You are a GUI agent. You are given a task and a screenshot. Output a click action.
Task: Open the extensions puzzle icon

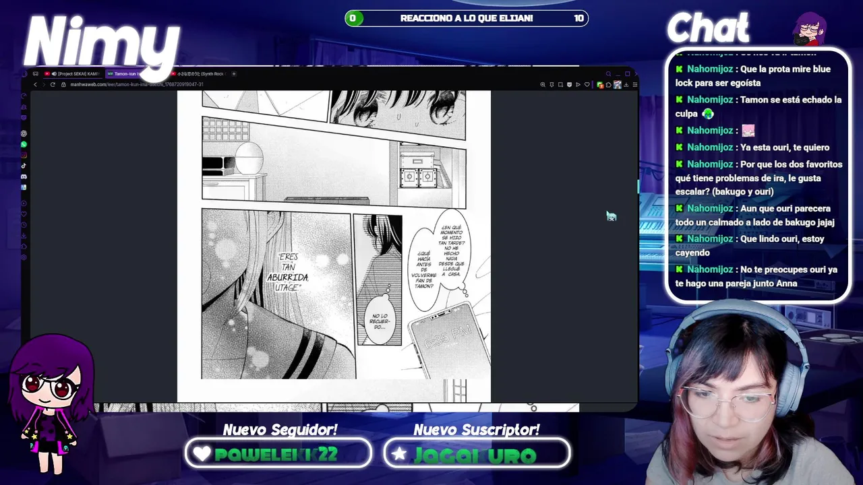click(x=608, y=85)
